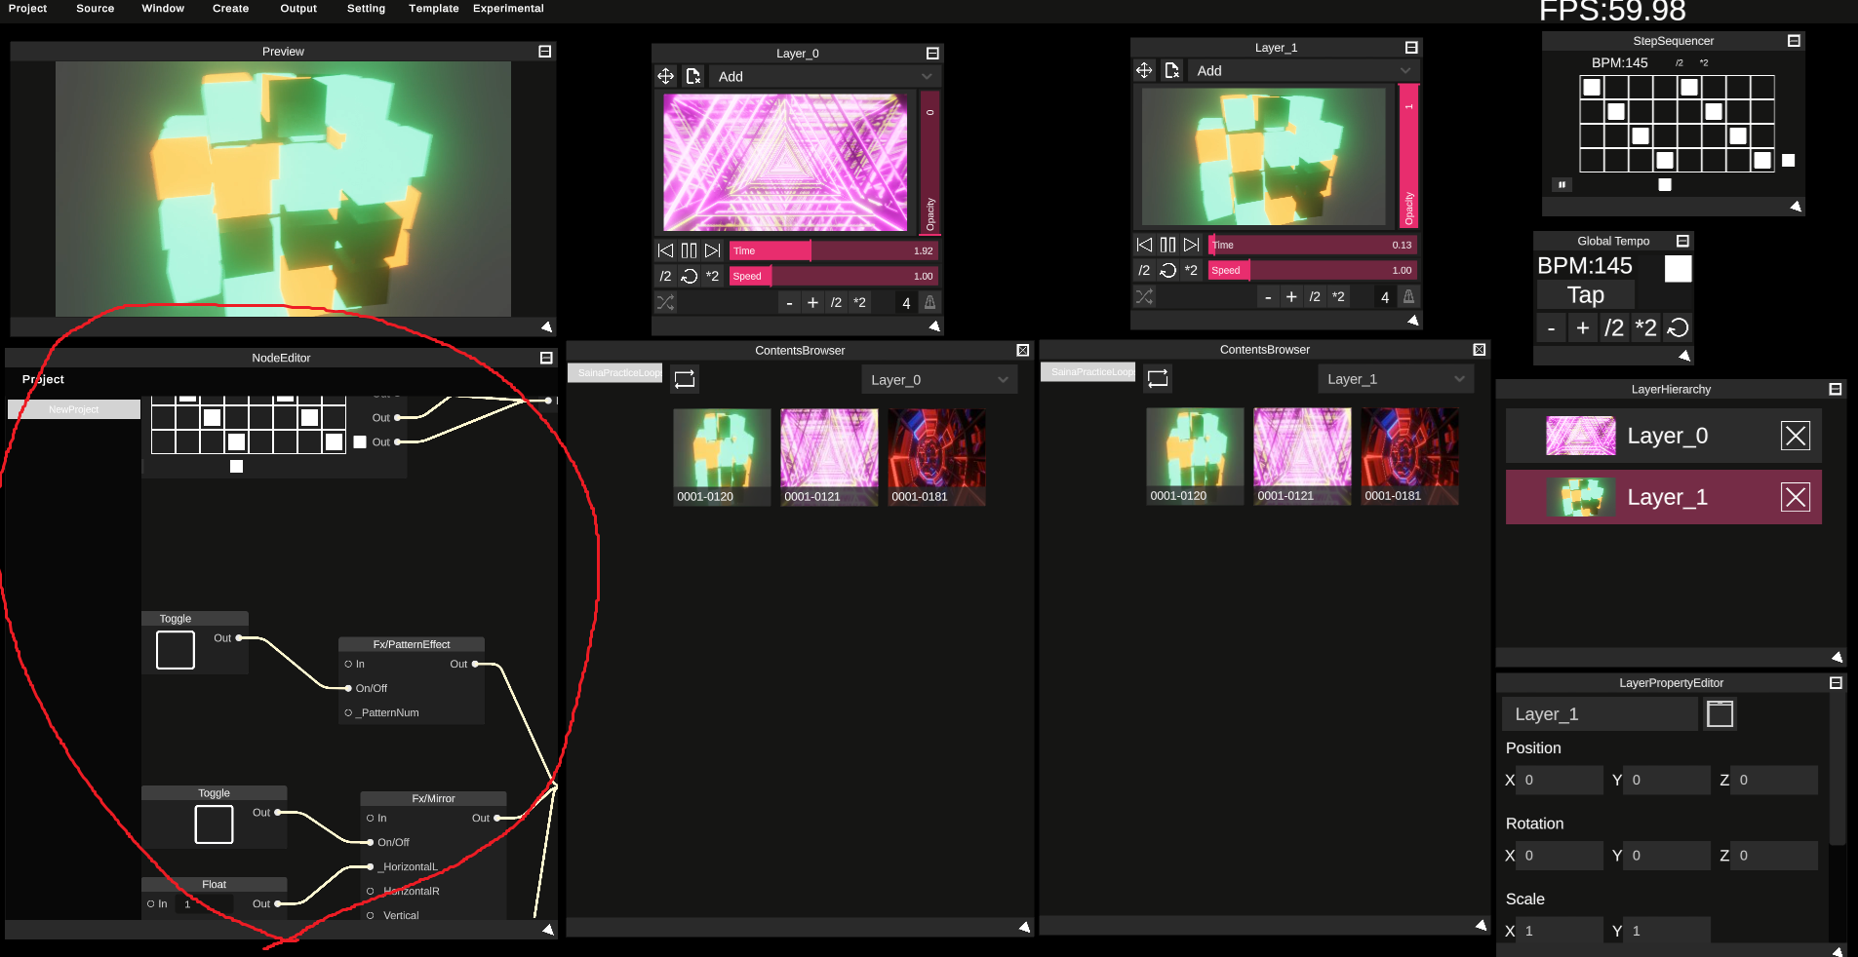Open the Add blend mode dropdown in Layer_0
Screen dimensions: 1858x957
825,76
